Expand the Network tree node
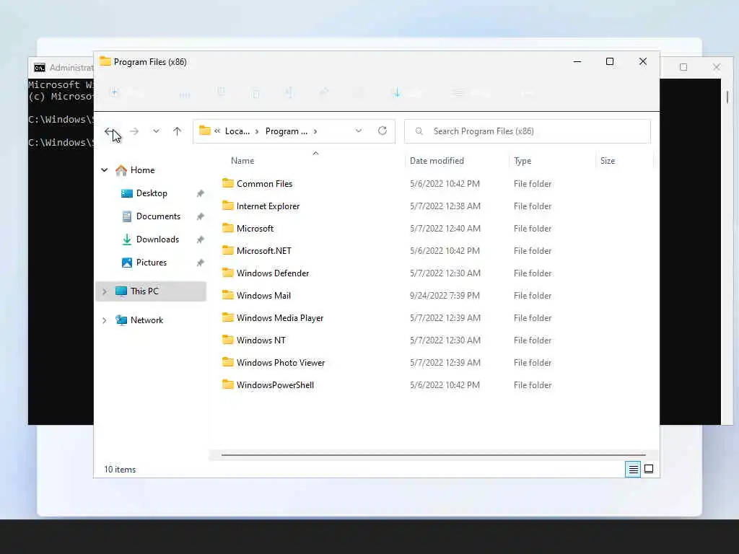The image size is (739, 554). tap(105, 320)
